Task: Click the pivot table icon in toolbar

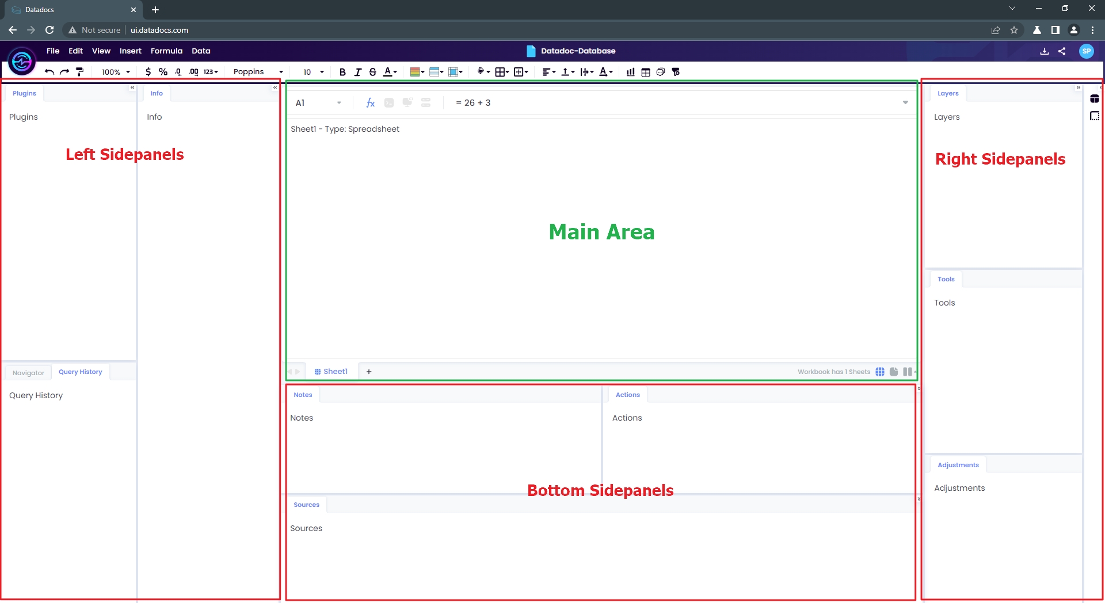Action: [645, 71]
